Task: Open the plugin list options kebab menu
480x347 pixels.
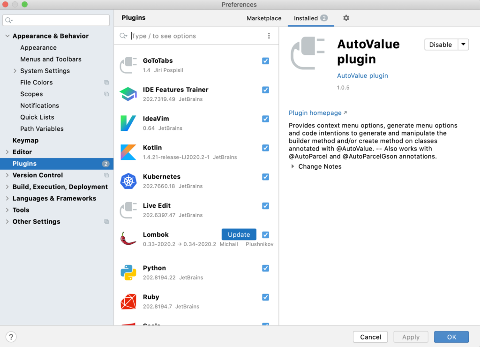Action: [269, 36]
